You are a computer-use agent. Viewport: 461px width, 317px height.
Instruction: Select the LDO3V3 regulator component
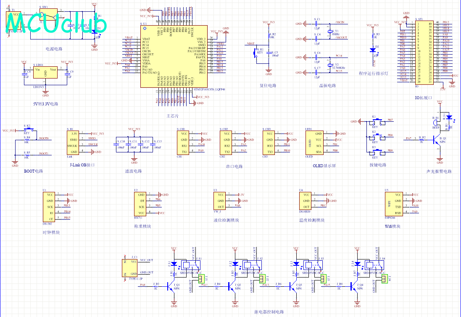[x=45, y=72]
